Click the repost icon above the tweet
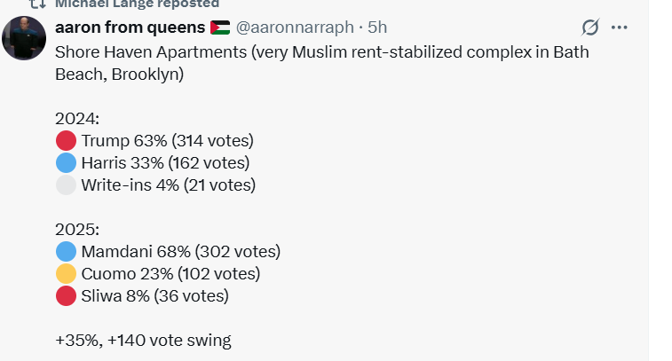The height and width of the screenshot is (361, 672). pos(37,4)
